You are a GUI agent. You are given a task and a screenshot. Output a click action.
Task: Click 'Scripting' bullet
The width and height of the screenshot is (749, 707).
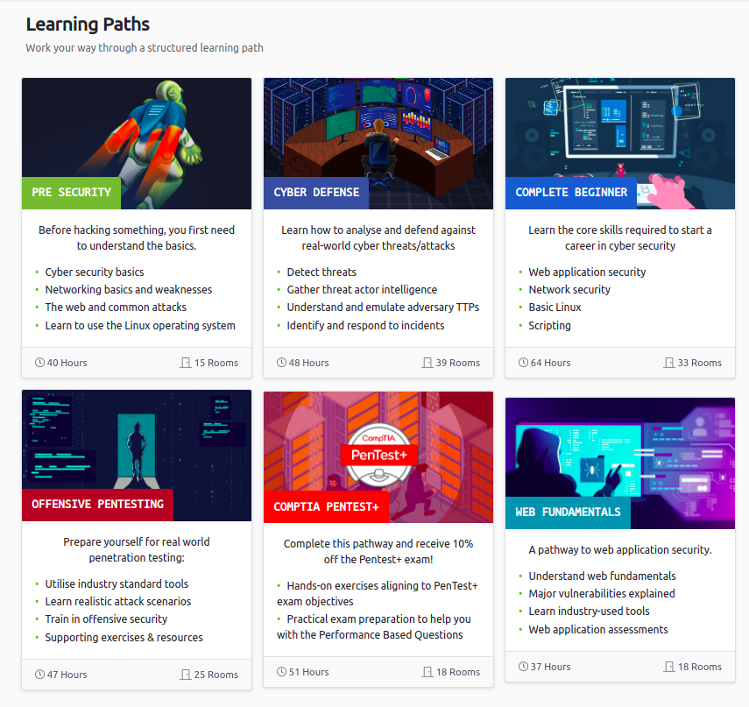tap(549, 325)
